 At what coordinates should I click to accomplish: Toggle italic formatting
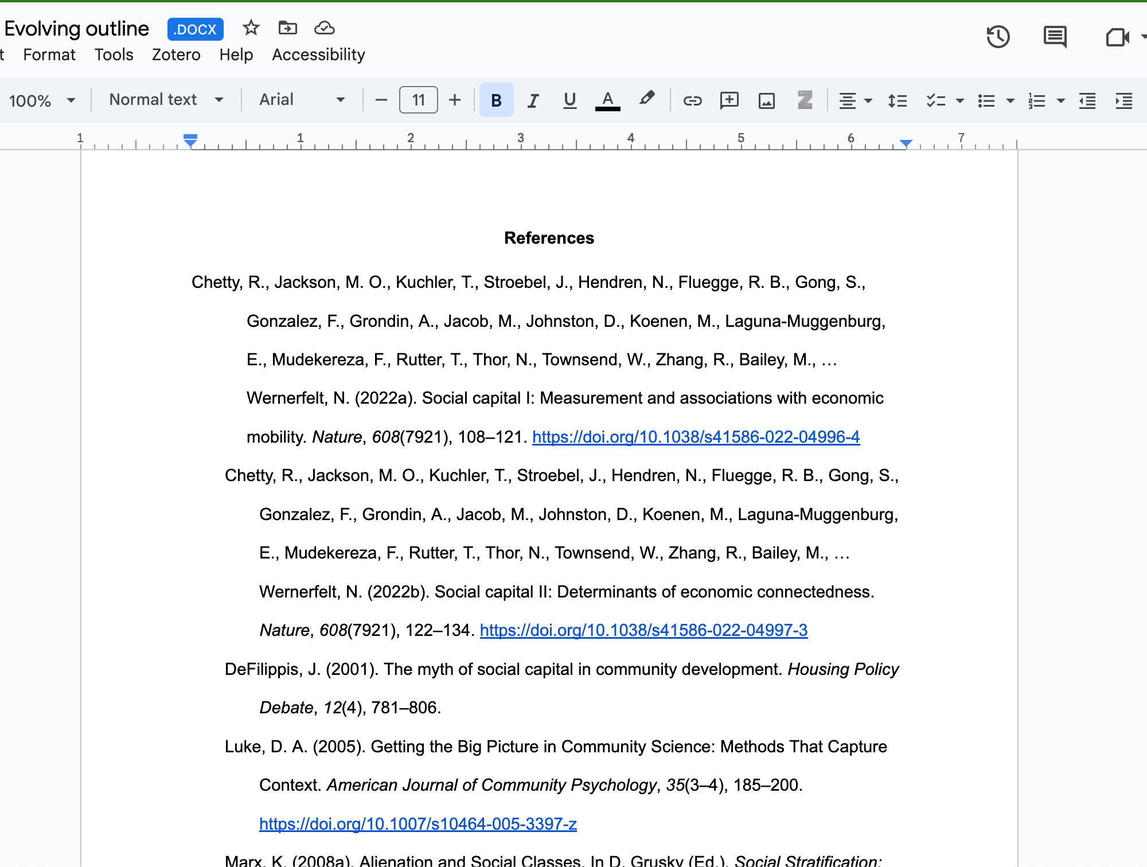coord(533,100)
